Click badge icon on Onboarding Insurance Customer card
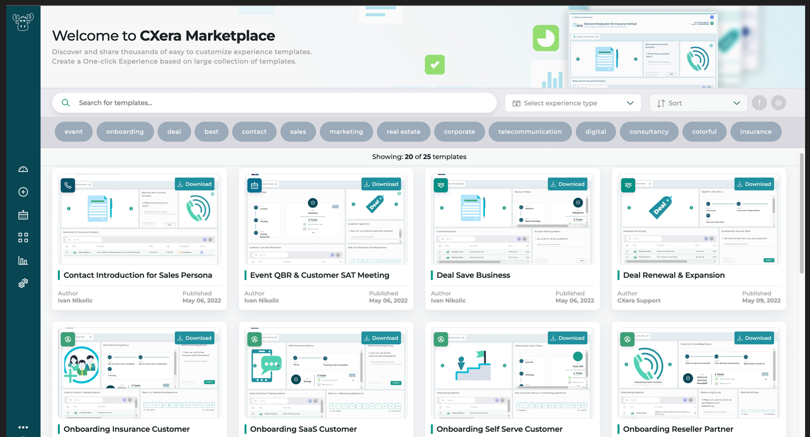The width and height of the screenshot is (810, 437). pyautogui.click(x=68, y=339)
